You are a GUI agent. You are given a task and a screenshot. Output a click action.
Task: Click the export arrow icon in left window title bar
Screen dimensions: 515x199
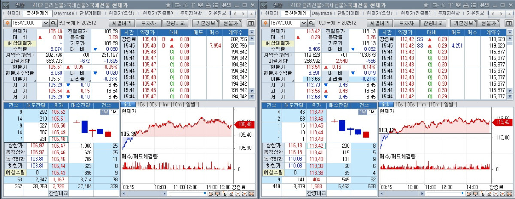tap(177, 5)
